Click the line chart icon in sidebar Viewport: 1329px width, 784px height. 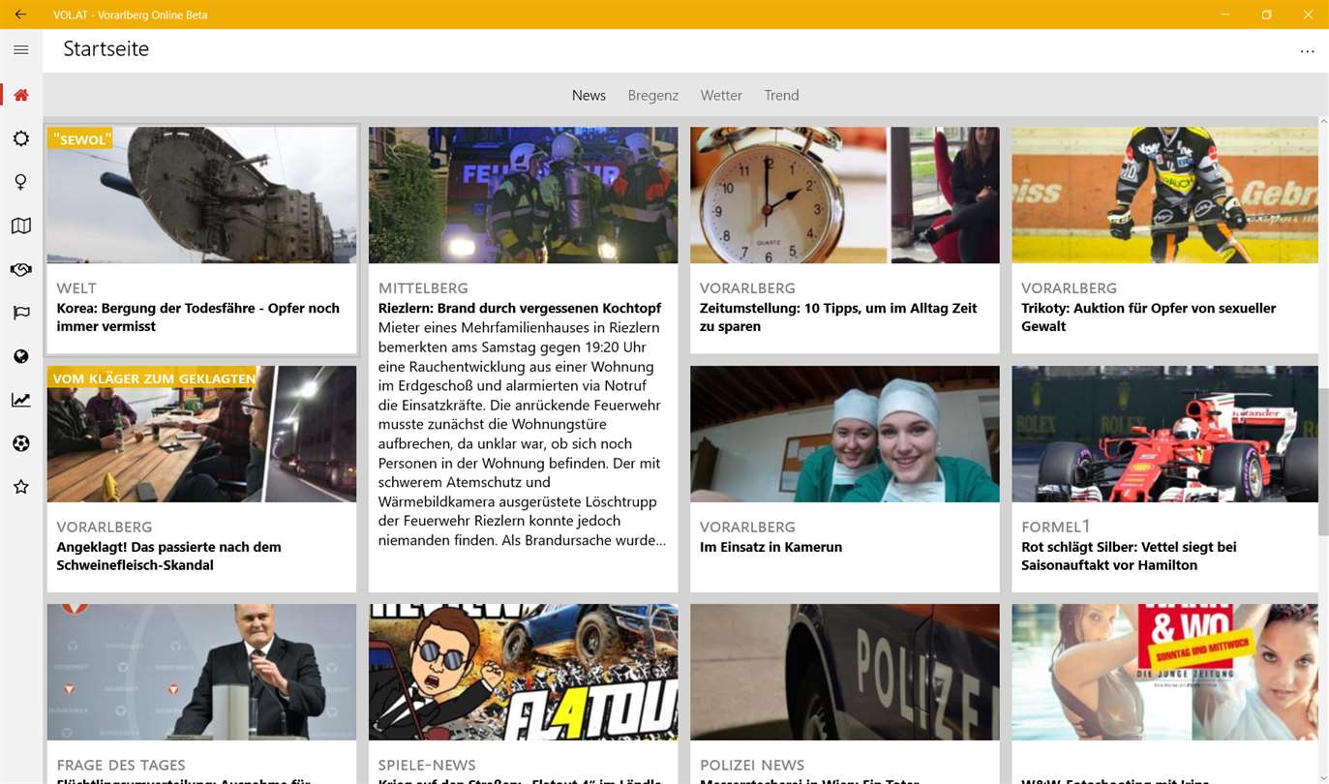[x=21, y=400]
